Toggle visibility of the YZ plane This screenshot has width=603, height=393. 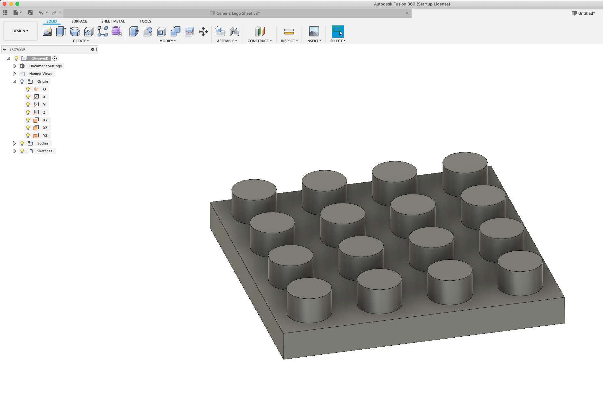28,136
